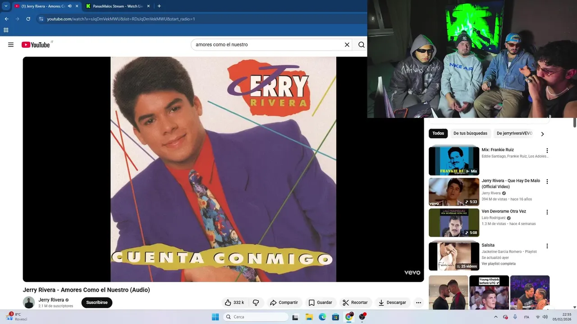Play Que Hay De Malo video
Image resolution: width=577 pixels, height=324 pixels.
(x=454, y=192)
